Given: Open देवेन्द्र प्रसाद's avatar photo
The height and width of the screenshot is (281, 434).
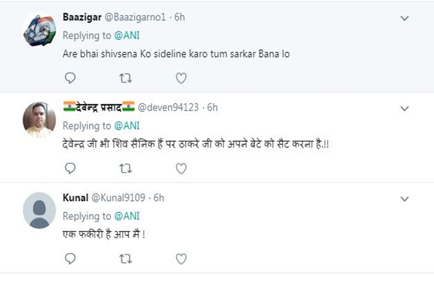Looking at the screenshot, I should pyautogui.click(x=39, y=120).
